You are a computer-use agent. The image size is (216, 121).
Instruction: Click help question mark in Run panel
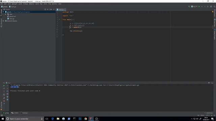(x=4, y=104)
